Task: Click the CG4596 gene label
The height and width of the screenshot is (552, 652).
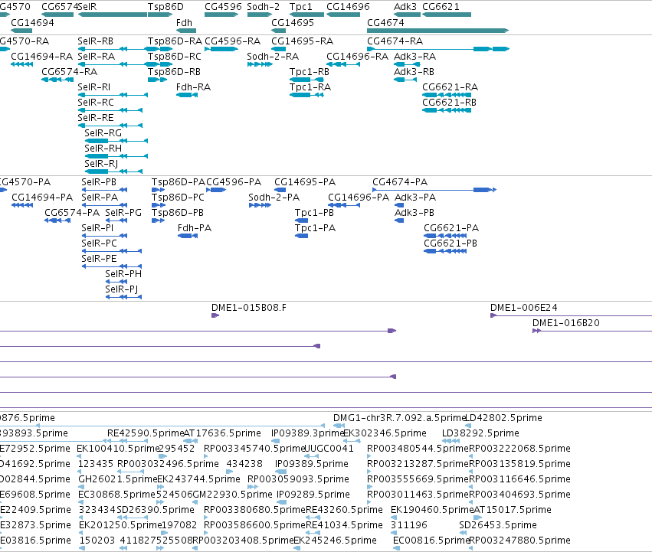Action: coord(223,7)
